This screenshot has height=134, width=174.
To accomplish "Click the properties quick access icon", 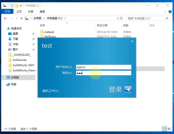I will pos(12,5).
